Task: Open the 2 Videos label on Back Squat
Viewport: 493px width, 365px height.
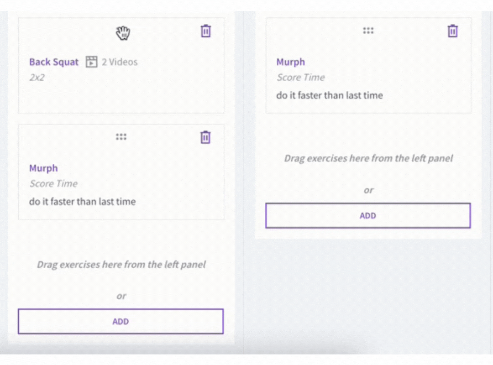Action: (120, 62)
